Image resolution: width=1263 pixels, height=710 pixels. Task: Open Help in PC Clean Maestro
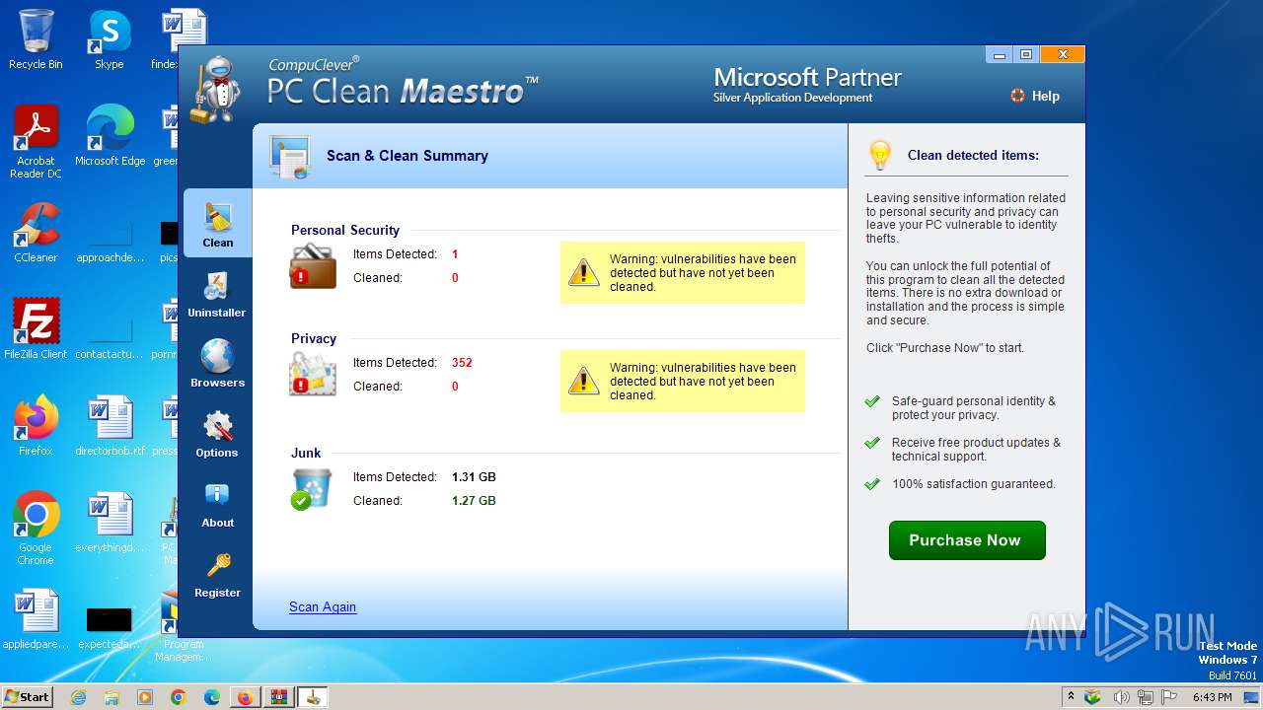tap(1034, 96)
